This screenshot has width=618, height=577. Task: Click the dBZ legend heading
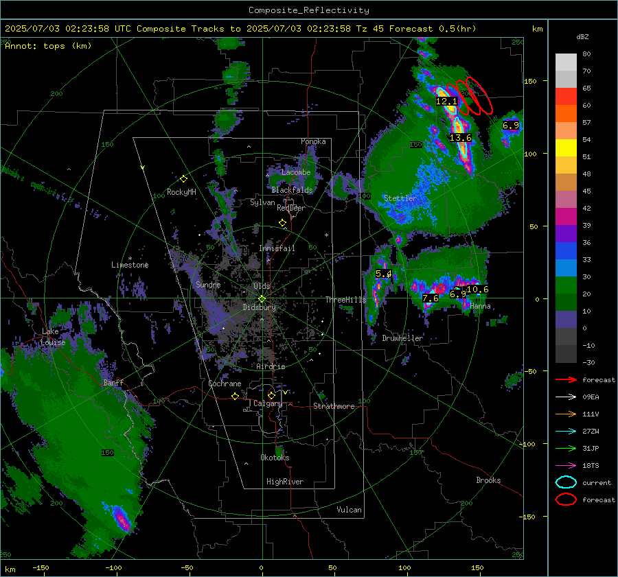(x=582, y=37)
